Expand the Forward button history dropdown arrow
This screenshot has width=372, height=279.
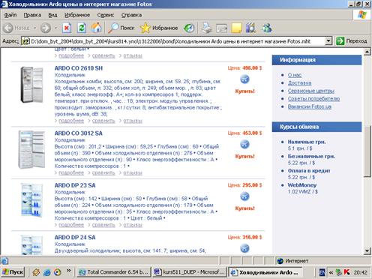coord(55,28)
